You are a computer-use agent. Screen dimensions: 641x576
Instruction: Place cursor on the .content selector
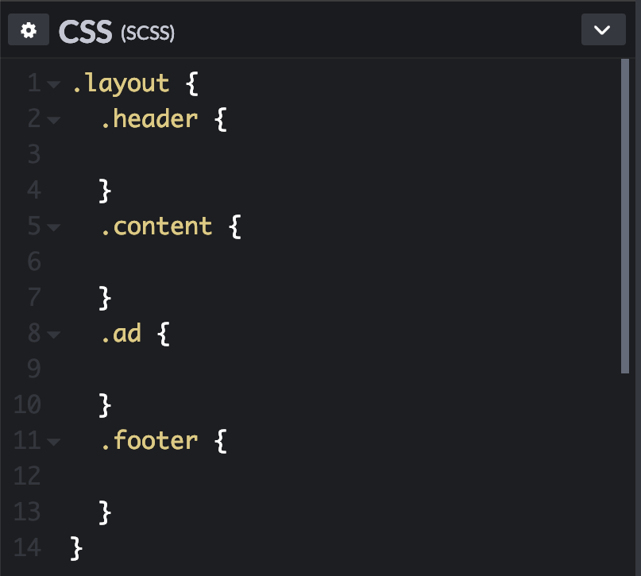[156, 226]
